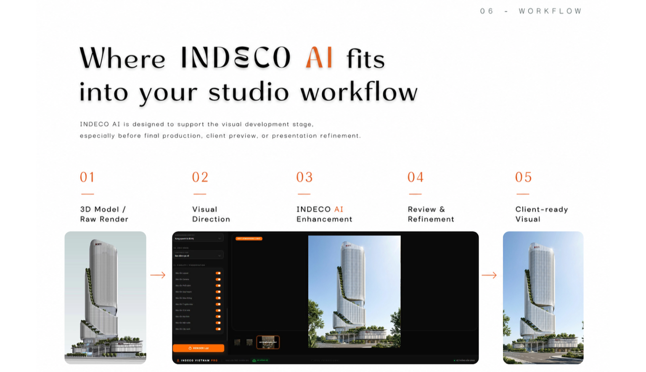Open the Lighting & Time dropdown
The image size is (646, 372).
[198, 255]
